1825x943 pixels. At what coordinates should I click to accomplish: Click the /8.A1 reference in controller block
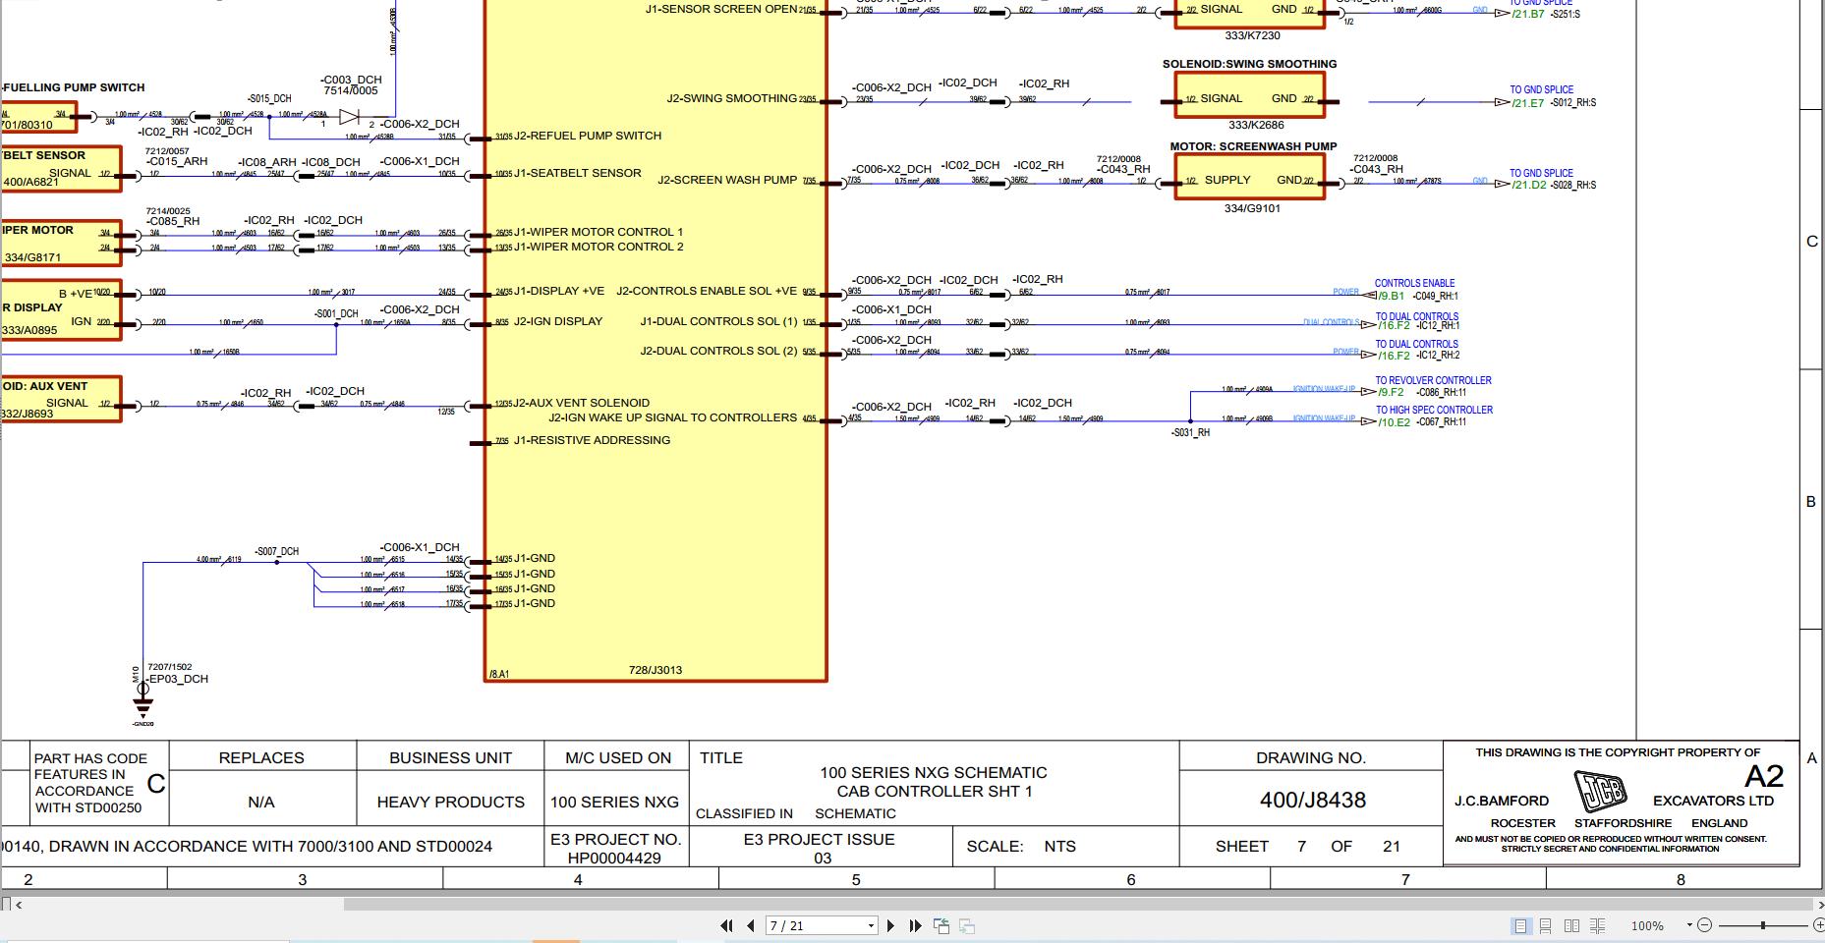click(x=499, y=674)
